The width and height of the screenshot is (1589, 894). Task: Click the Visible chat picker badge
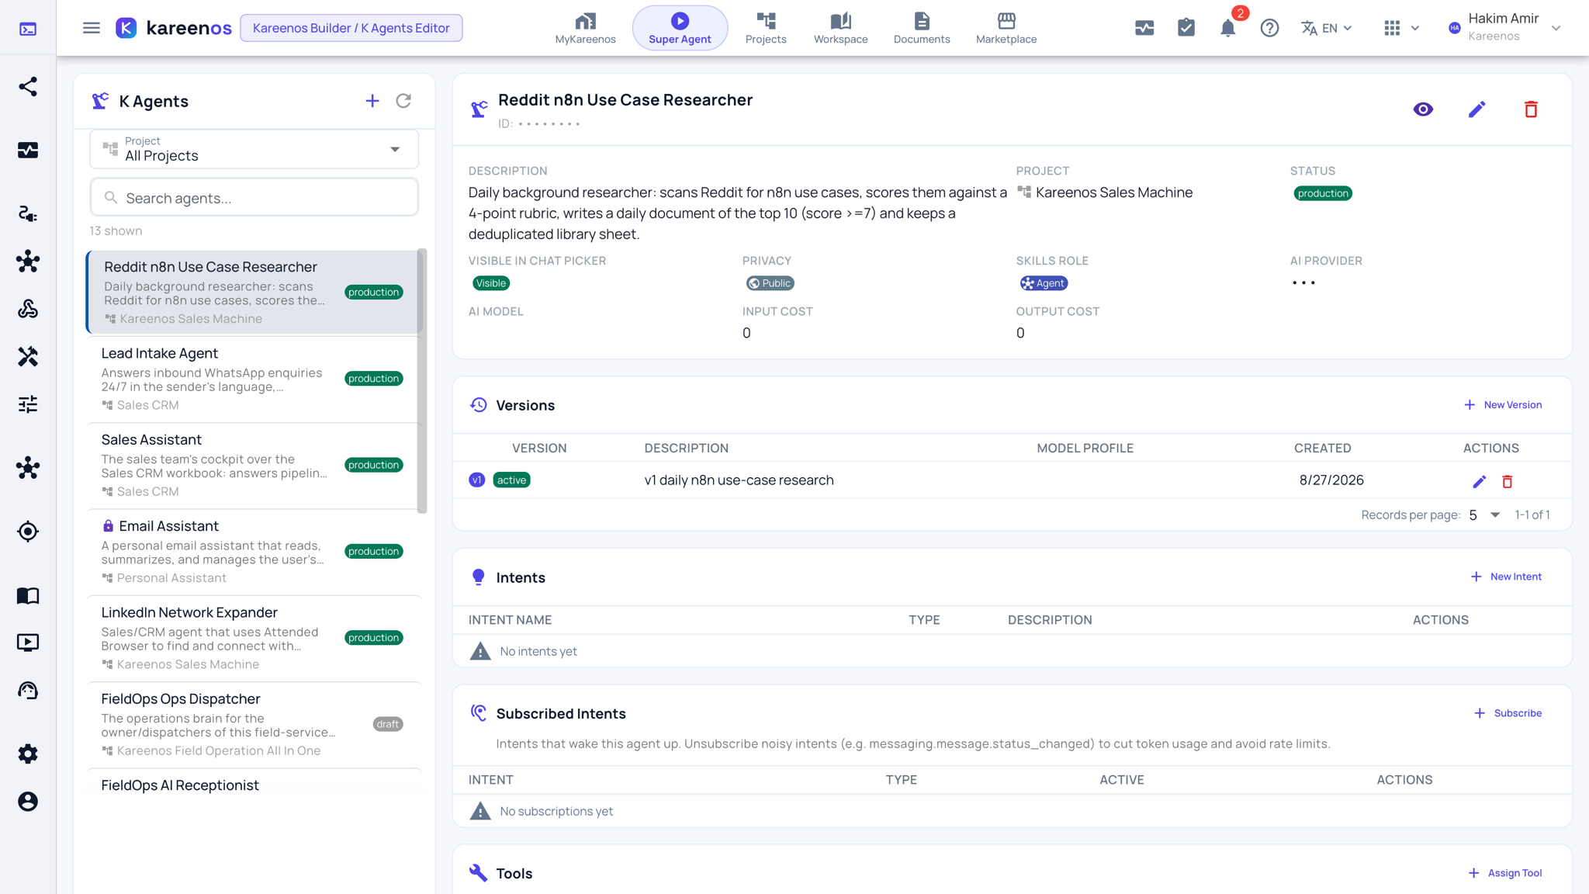tap(491, 283)
